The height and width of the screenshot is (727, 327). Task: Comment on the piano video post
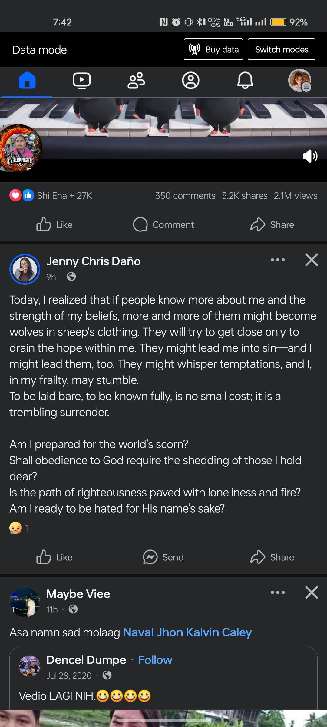coord(163,225)
